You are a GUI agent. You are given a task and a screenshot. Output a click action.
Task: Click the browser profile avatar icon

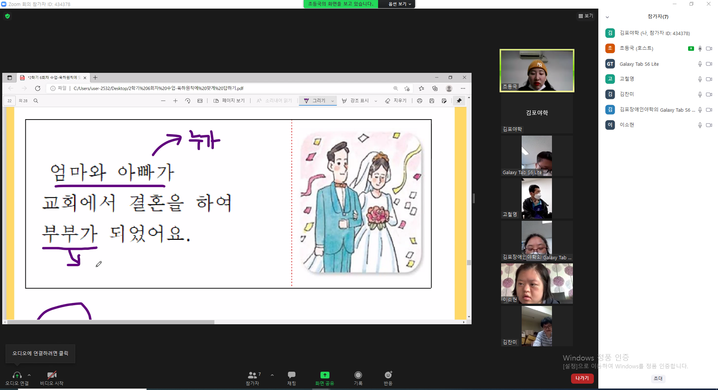coord(449,89)
